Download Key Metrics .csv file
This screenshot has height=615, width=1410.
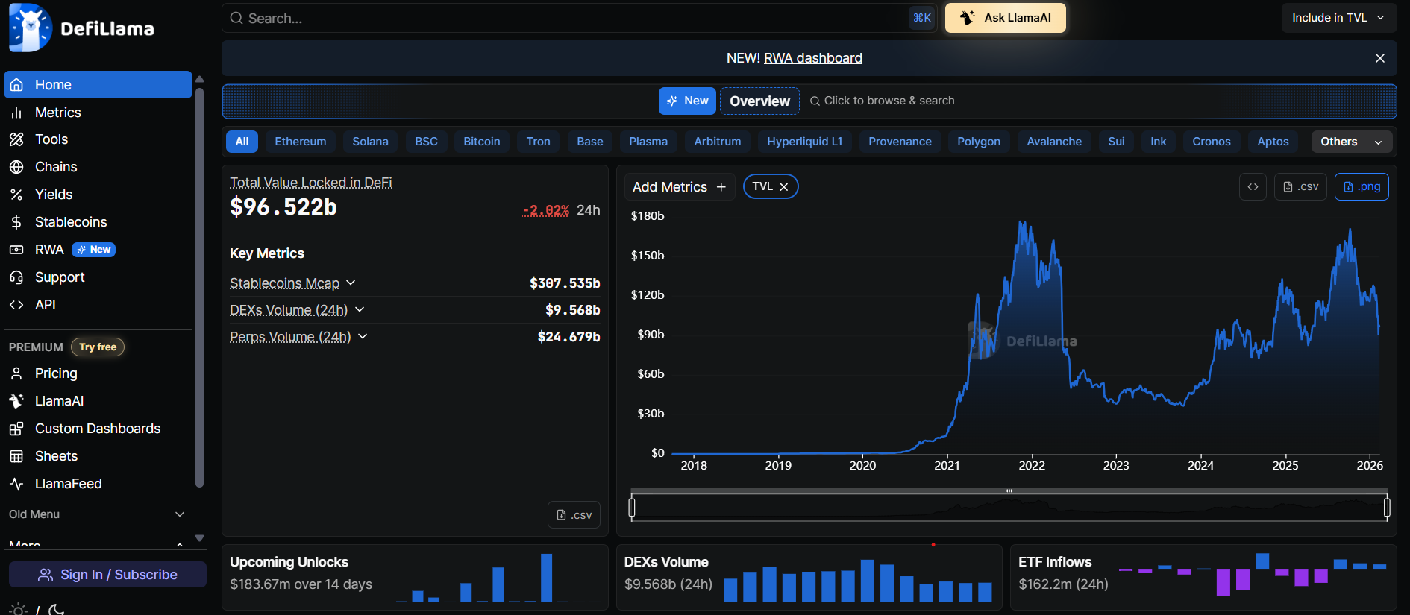[x=574, y=514]
